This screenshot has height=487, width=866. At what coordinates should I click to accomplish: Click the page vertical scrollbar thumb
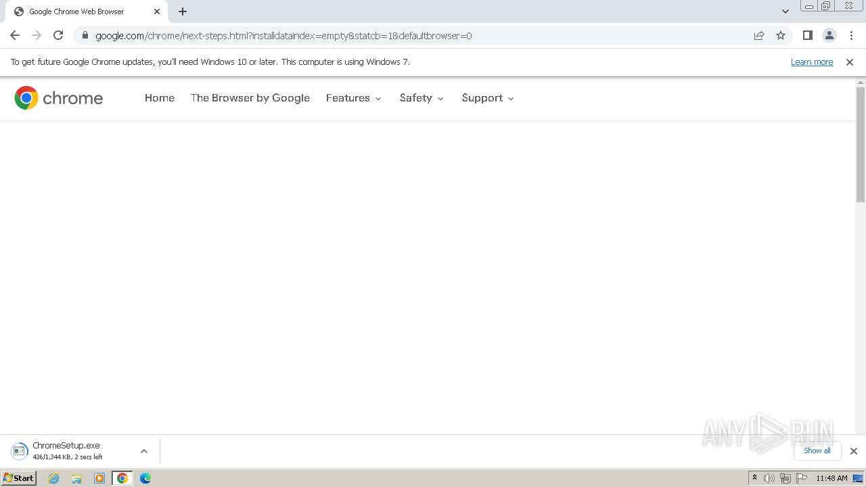click(861, 144)
